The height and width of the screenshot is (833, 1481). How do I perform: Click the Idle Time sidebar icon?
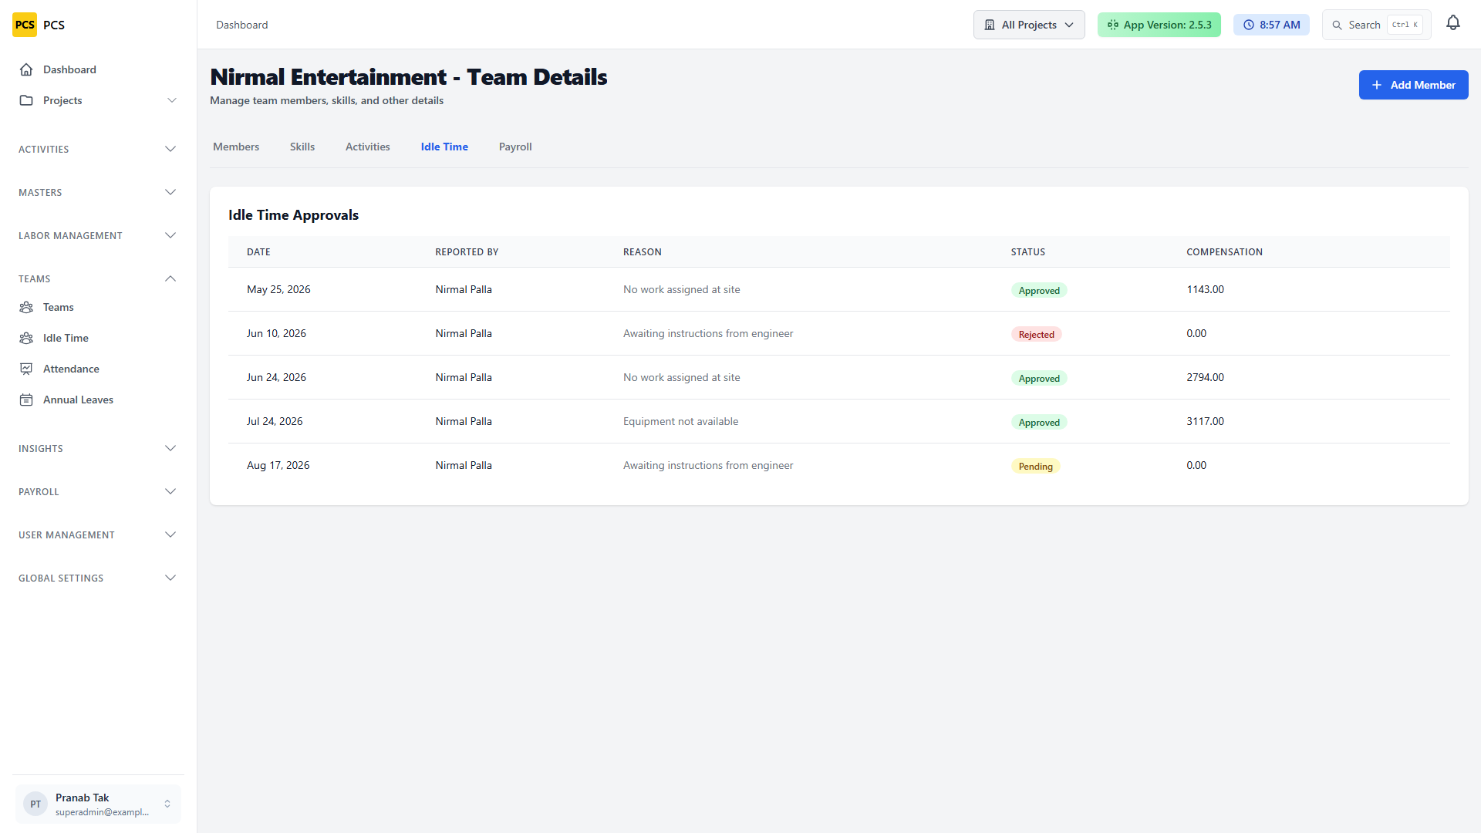click(x=26, y=338)
